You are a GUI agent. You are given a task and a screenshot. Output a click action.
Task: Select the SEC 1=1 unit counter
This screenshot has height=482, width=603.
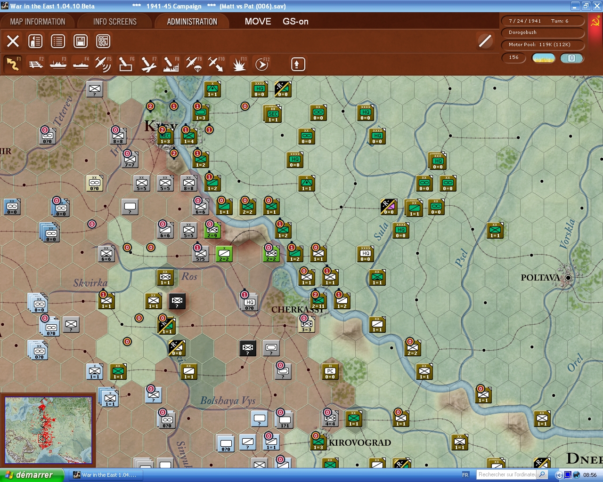[x=273, y=114]
